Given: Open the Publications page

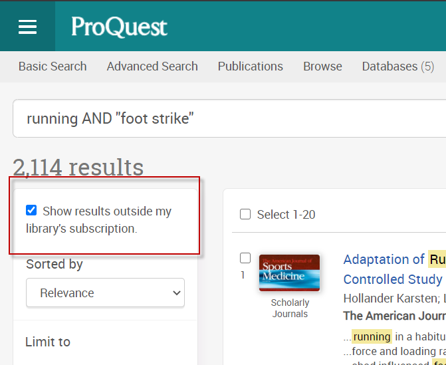Looking at the screenshot, I should click(x=251, y=66).
